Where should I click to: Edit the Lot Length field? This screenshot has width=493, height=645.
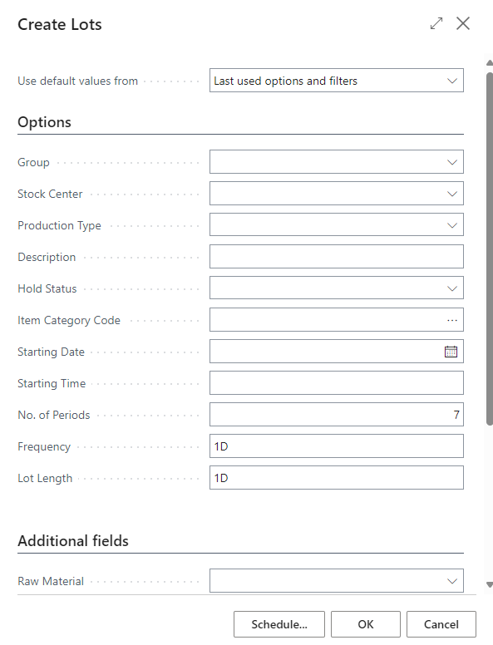(337, 478)
